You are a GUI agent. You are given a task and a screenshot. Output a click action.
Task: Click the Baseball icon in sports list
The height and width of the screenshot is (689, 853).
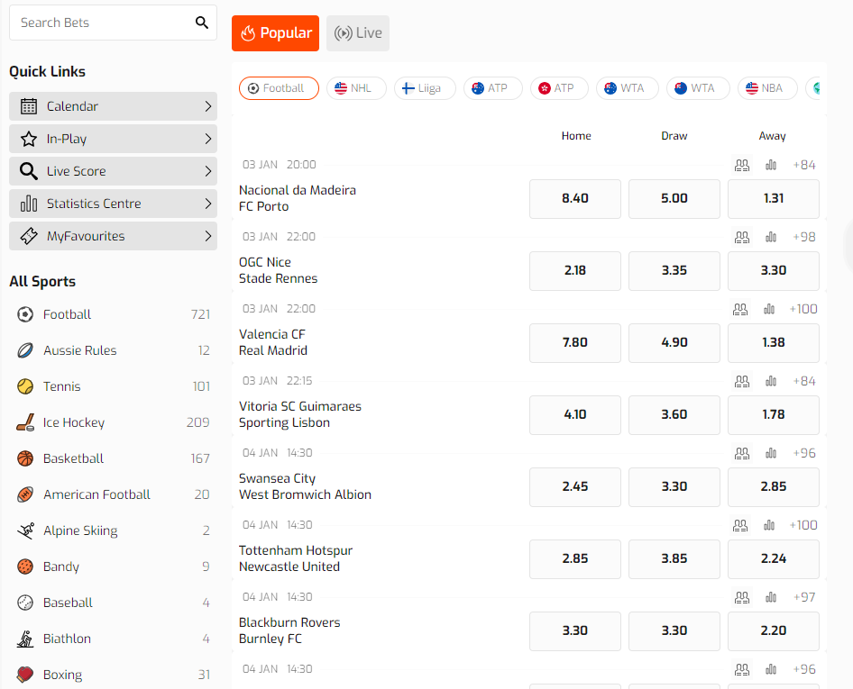point(25,603)
